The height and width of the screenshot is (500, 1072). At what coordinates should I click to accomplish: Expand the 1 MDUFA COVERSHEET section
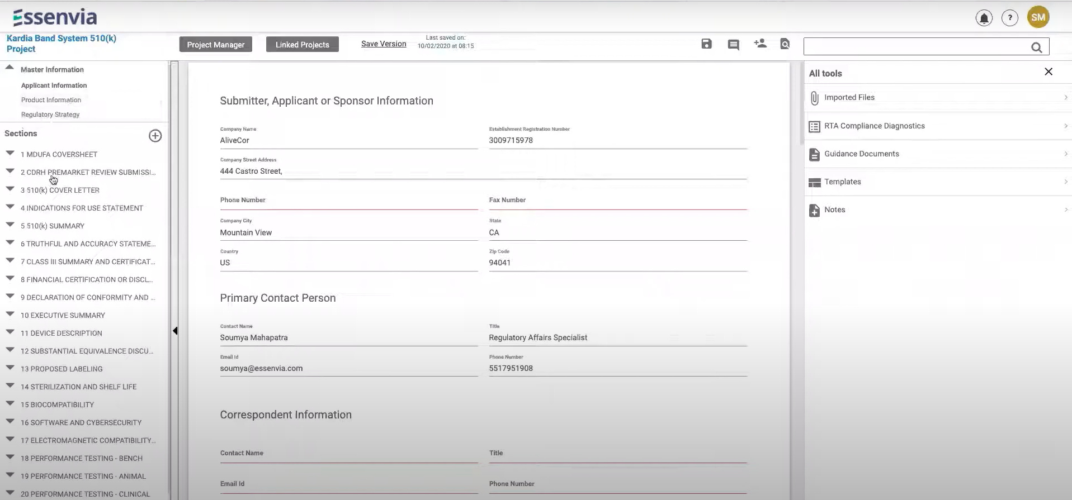click(x=10, y=153)
